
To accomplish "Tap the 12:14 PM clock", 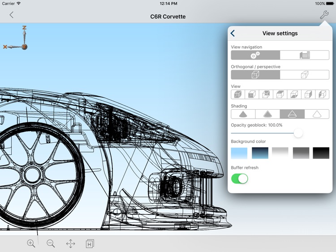I will click(x=168, y=4).
